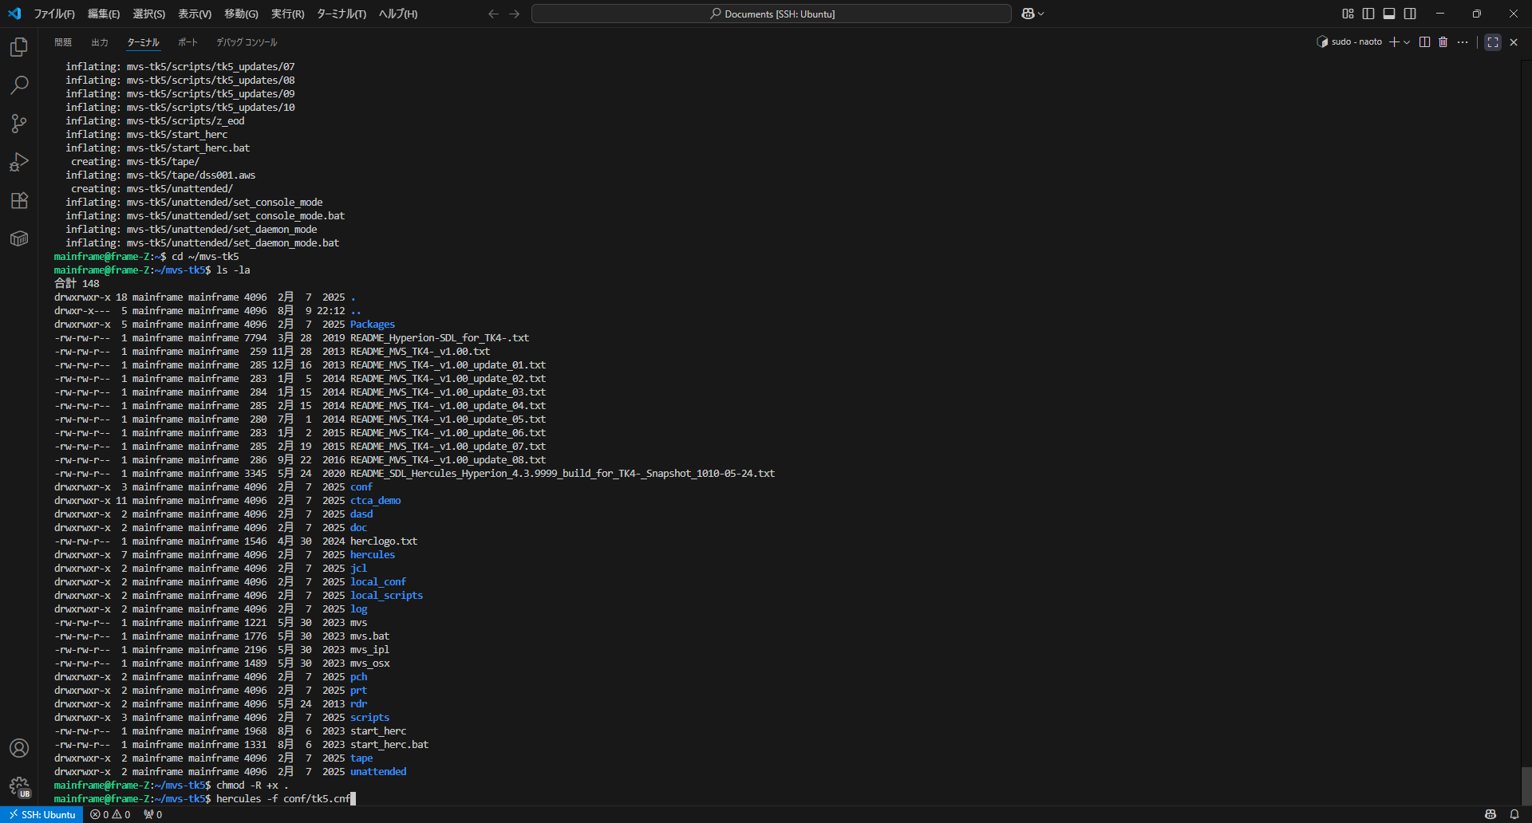Switch to the 出力 (Output) tab
1532x823 pixels.
[x=100, y=42]
